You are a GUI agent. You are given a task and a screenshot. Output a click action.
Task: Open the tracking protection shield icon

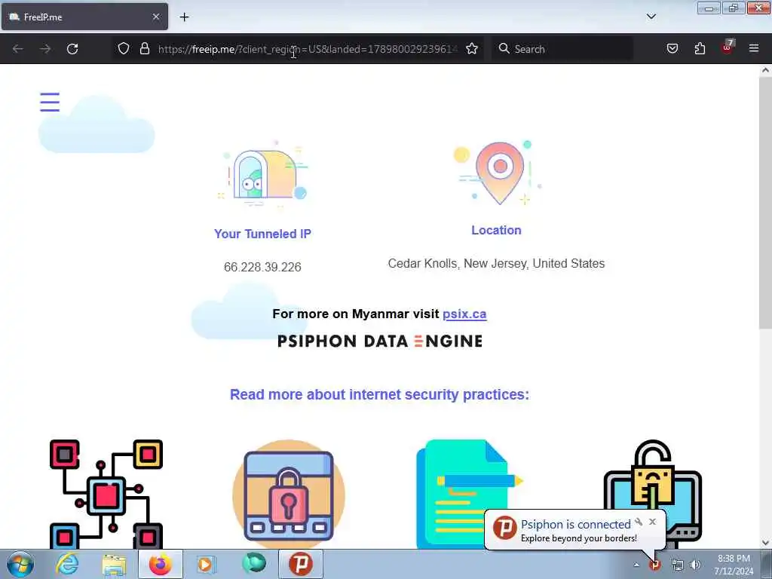coord(124,48)
